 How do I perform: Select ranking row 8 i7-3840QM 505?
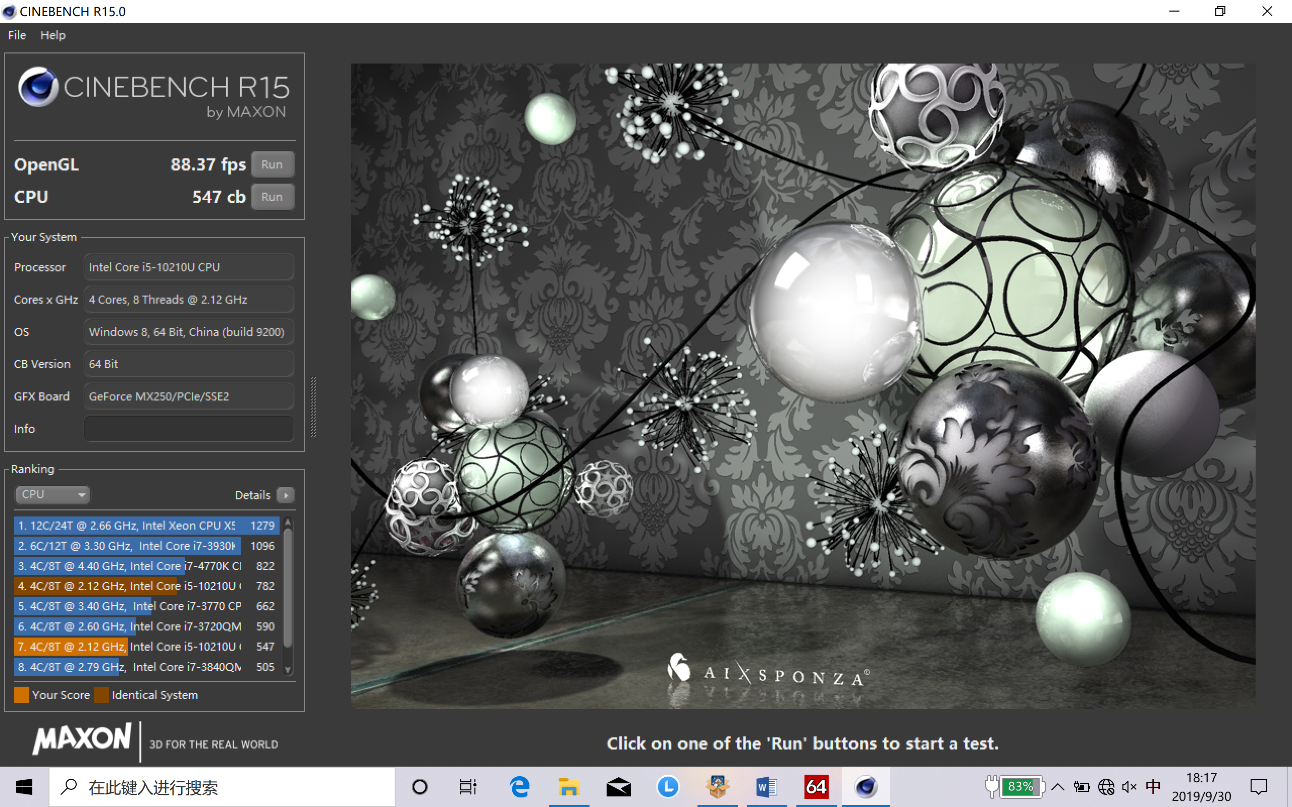tap(147, 667)
